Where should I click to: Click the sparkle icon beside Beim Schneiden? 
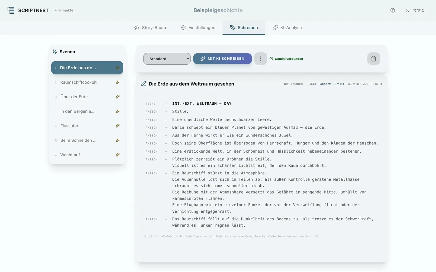118,140
